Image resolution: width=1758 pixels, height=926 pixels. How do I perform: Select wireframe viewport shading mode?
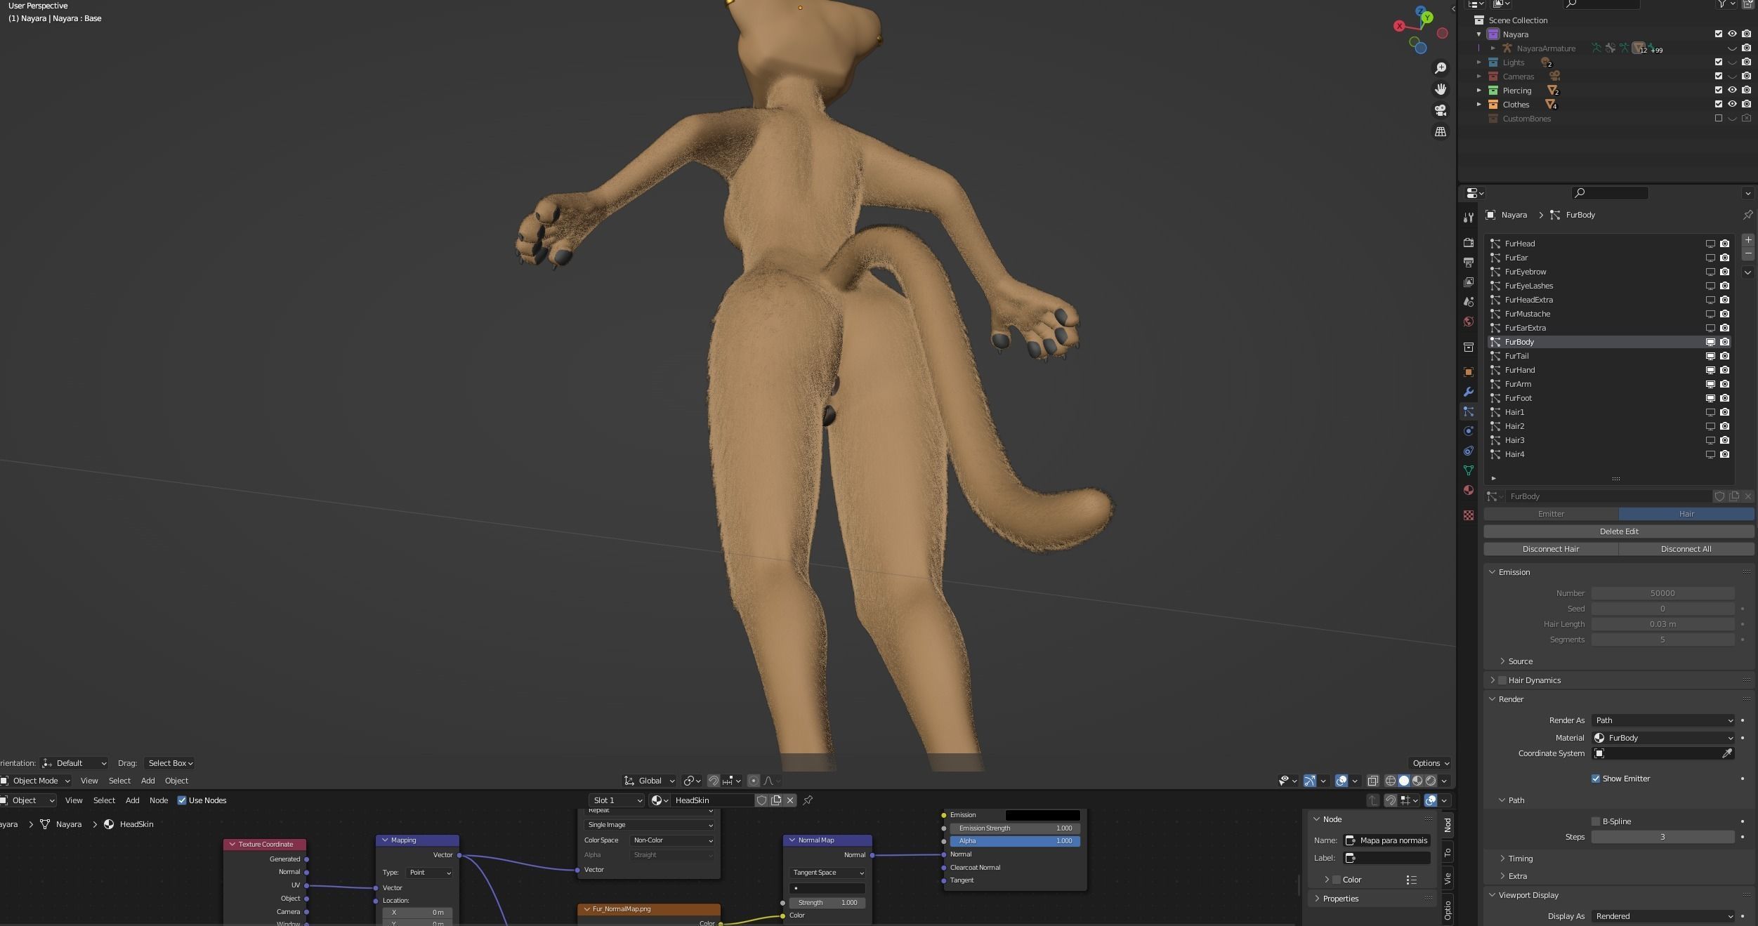pyautogui.click(x=1390, y=781)
